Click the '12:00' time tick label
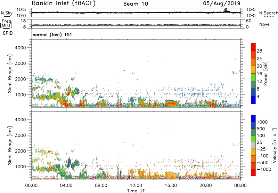 136,186
